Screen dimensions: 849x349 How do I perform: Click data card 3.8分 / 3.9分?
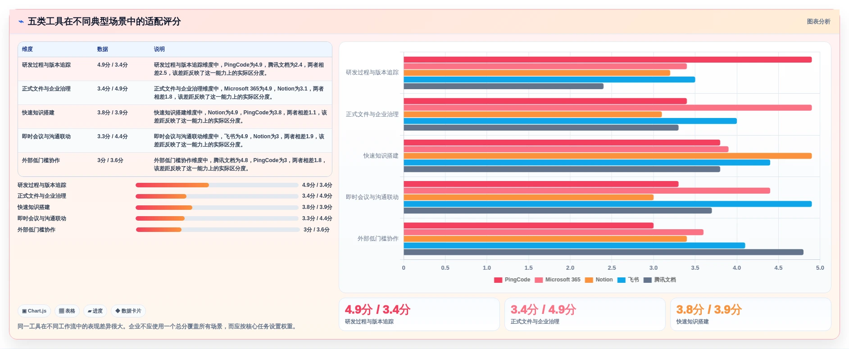click(750, 314)
